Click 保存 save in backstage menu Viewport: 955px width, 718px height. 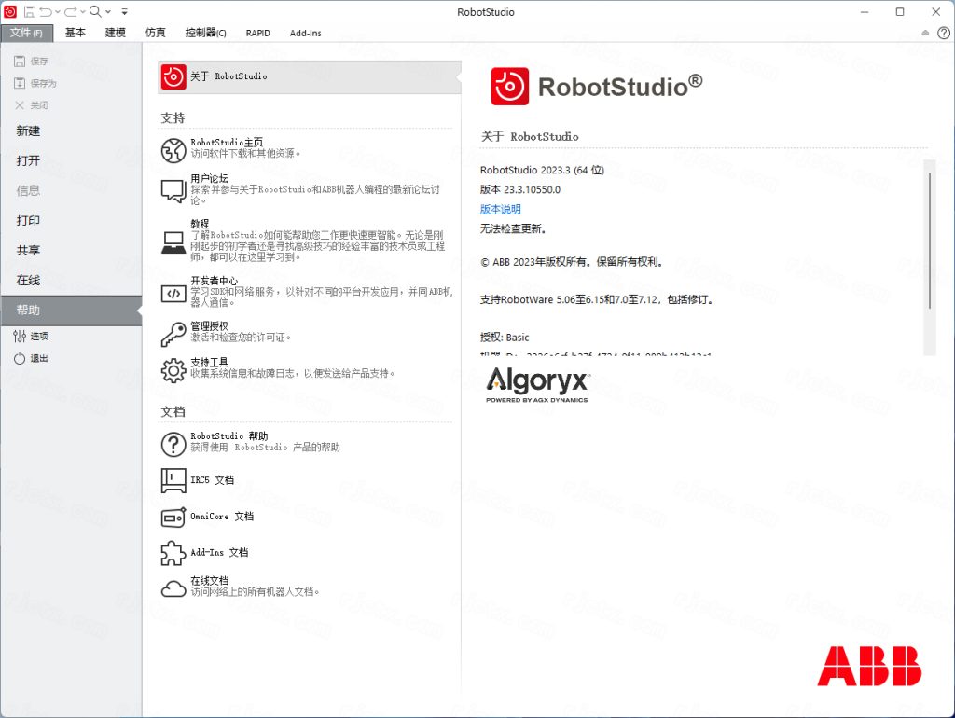(x=31, y=61)
